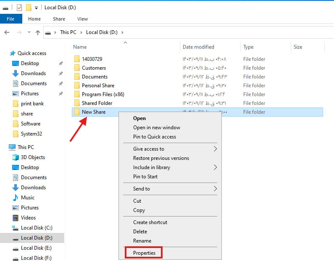Open Local Disk (C:) drive icon
This screenshot has height=261, width=334.
[x=16, y=228]
